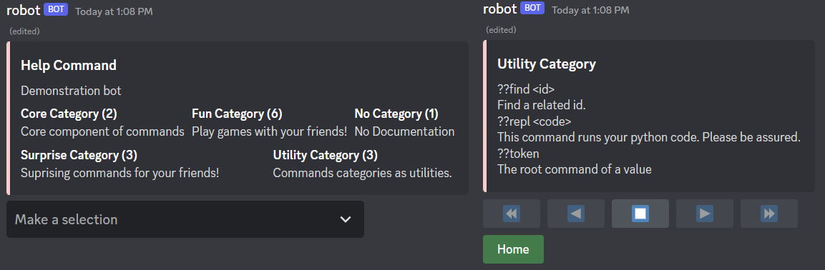Click (edited) label on right message

coord(501,30)
